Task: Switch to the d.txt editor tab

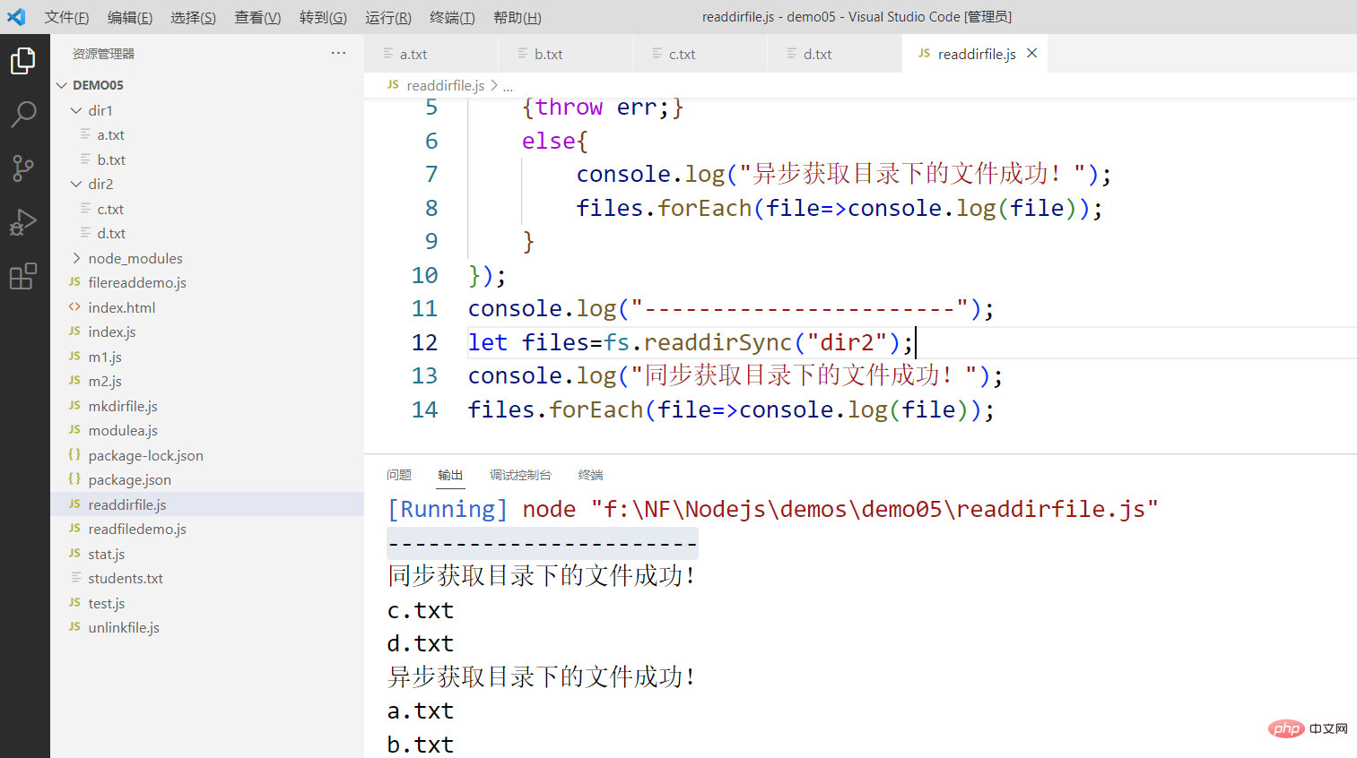Action: pyautogui.click(x=835, y=54)
